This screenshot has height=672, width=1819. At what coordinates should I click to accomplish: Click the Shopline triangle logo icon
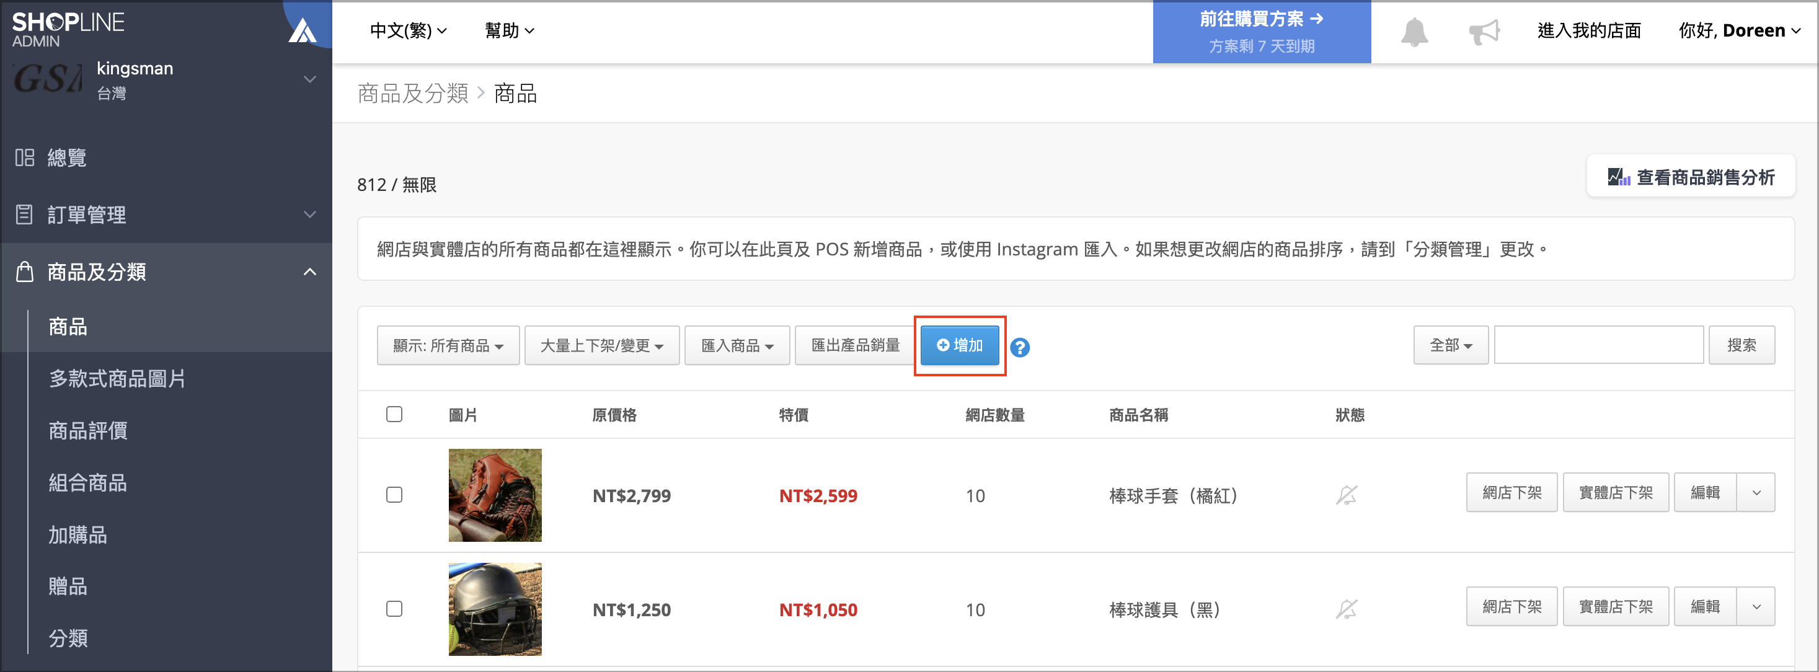(x=302, y=30)
